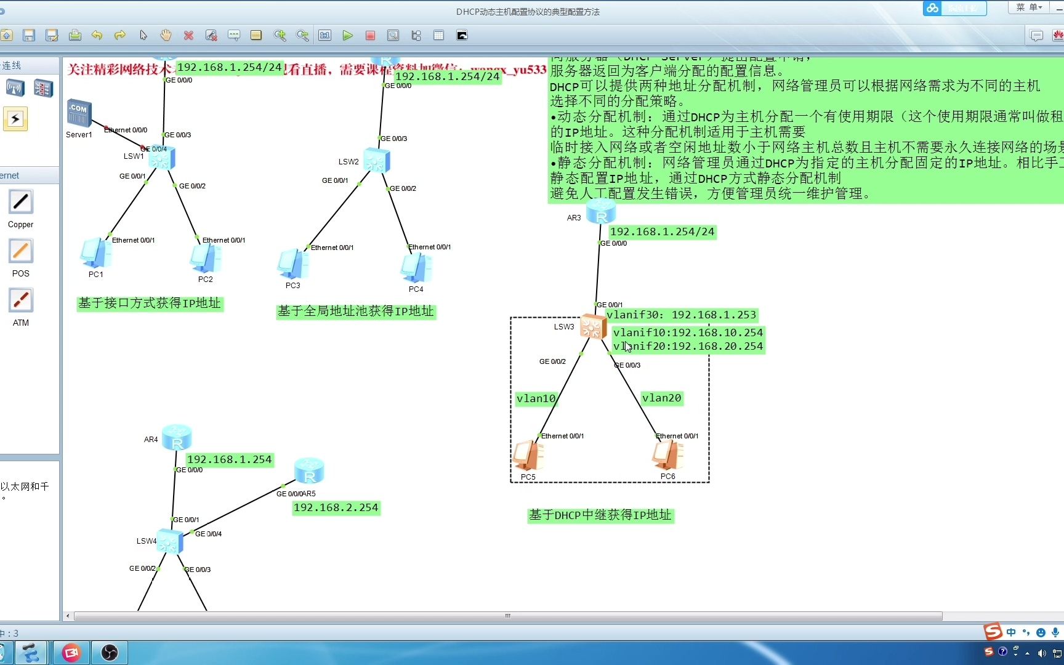Open the OBS Studio taskbar icon
Viewport: 1064px width, 665px height.
pyautogui.click(x=110, y=653)
